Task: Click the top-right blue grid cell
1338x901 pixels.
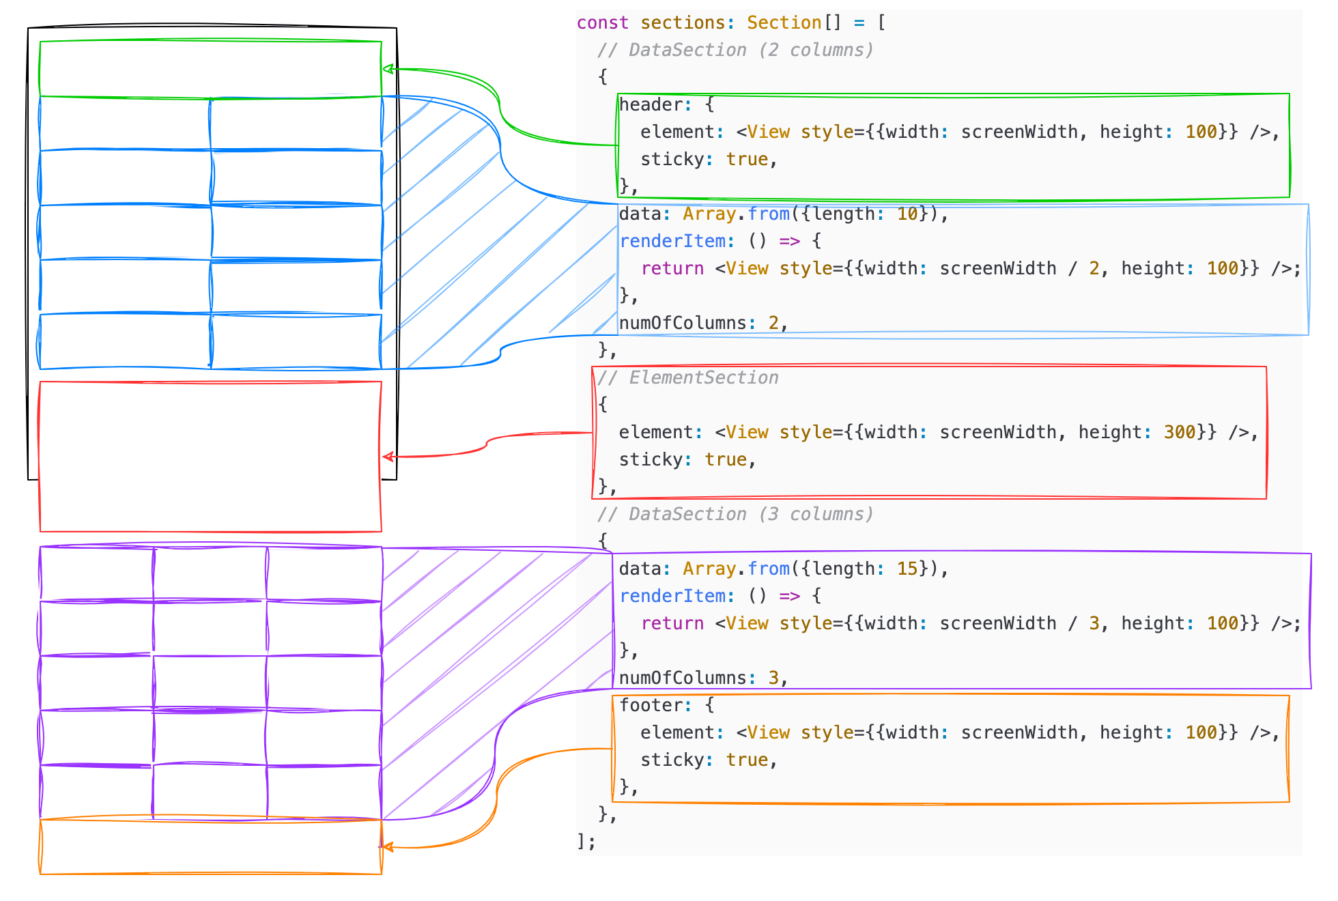Action: (296, 124)
